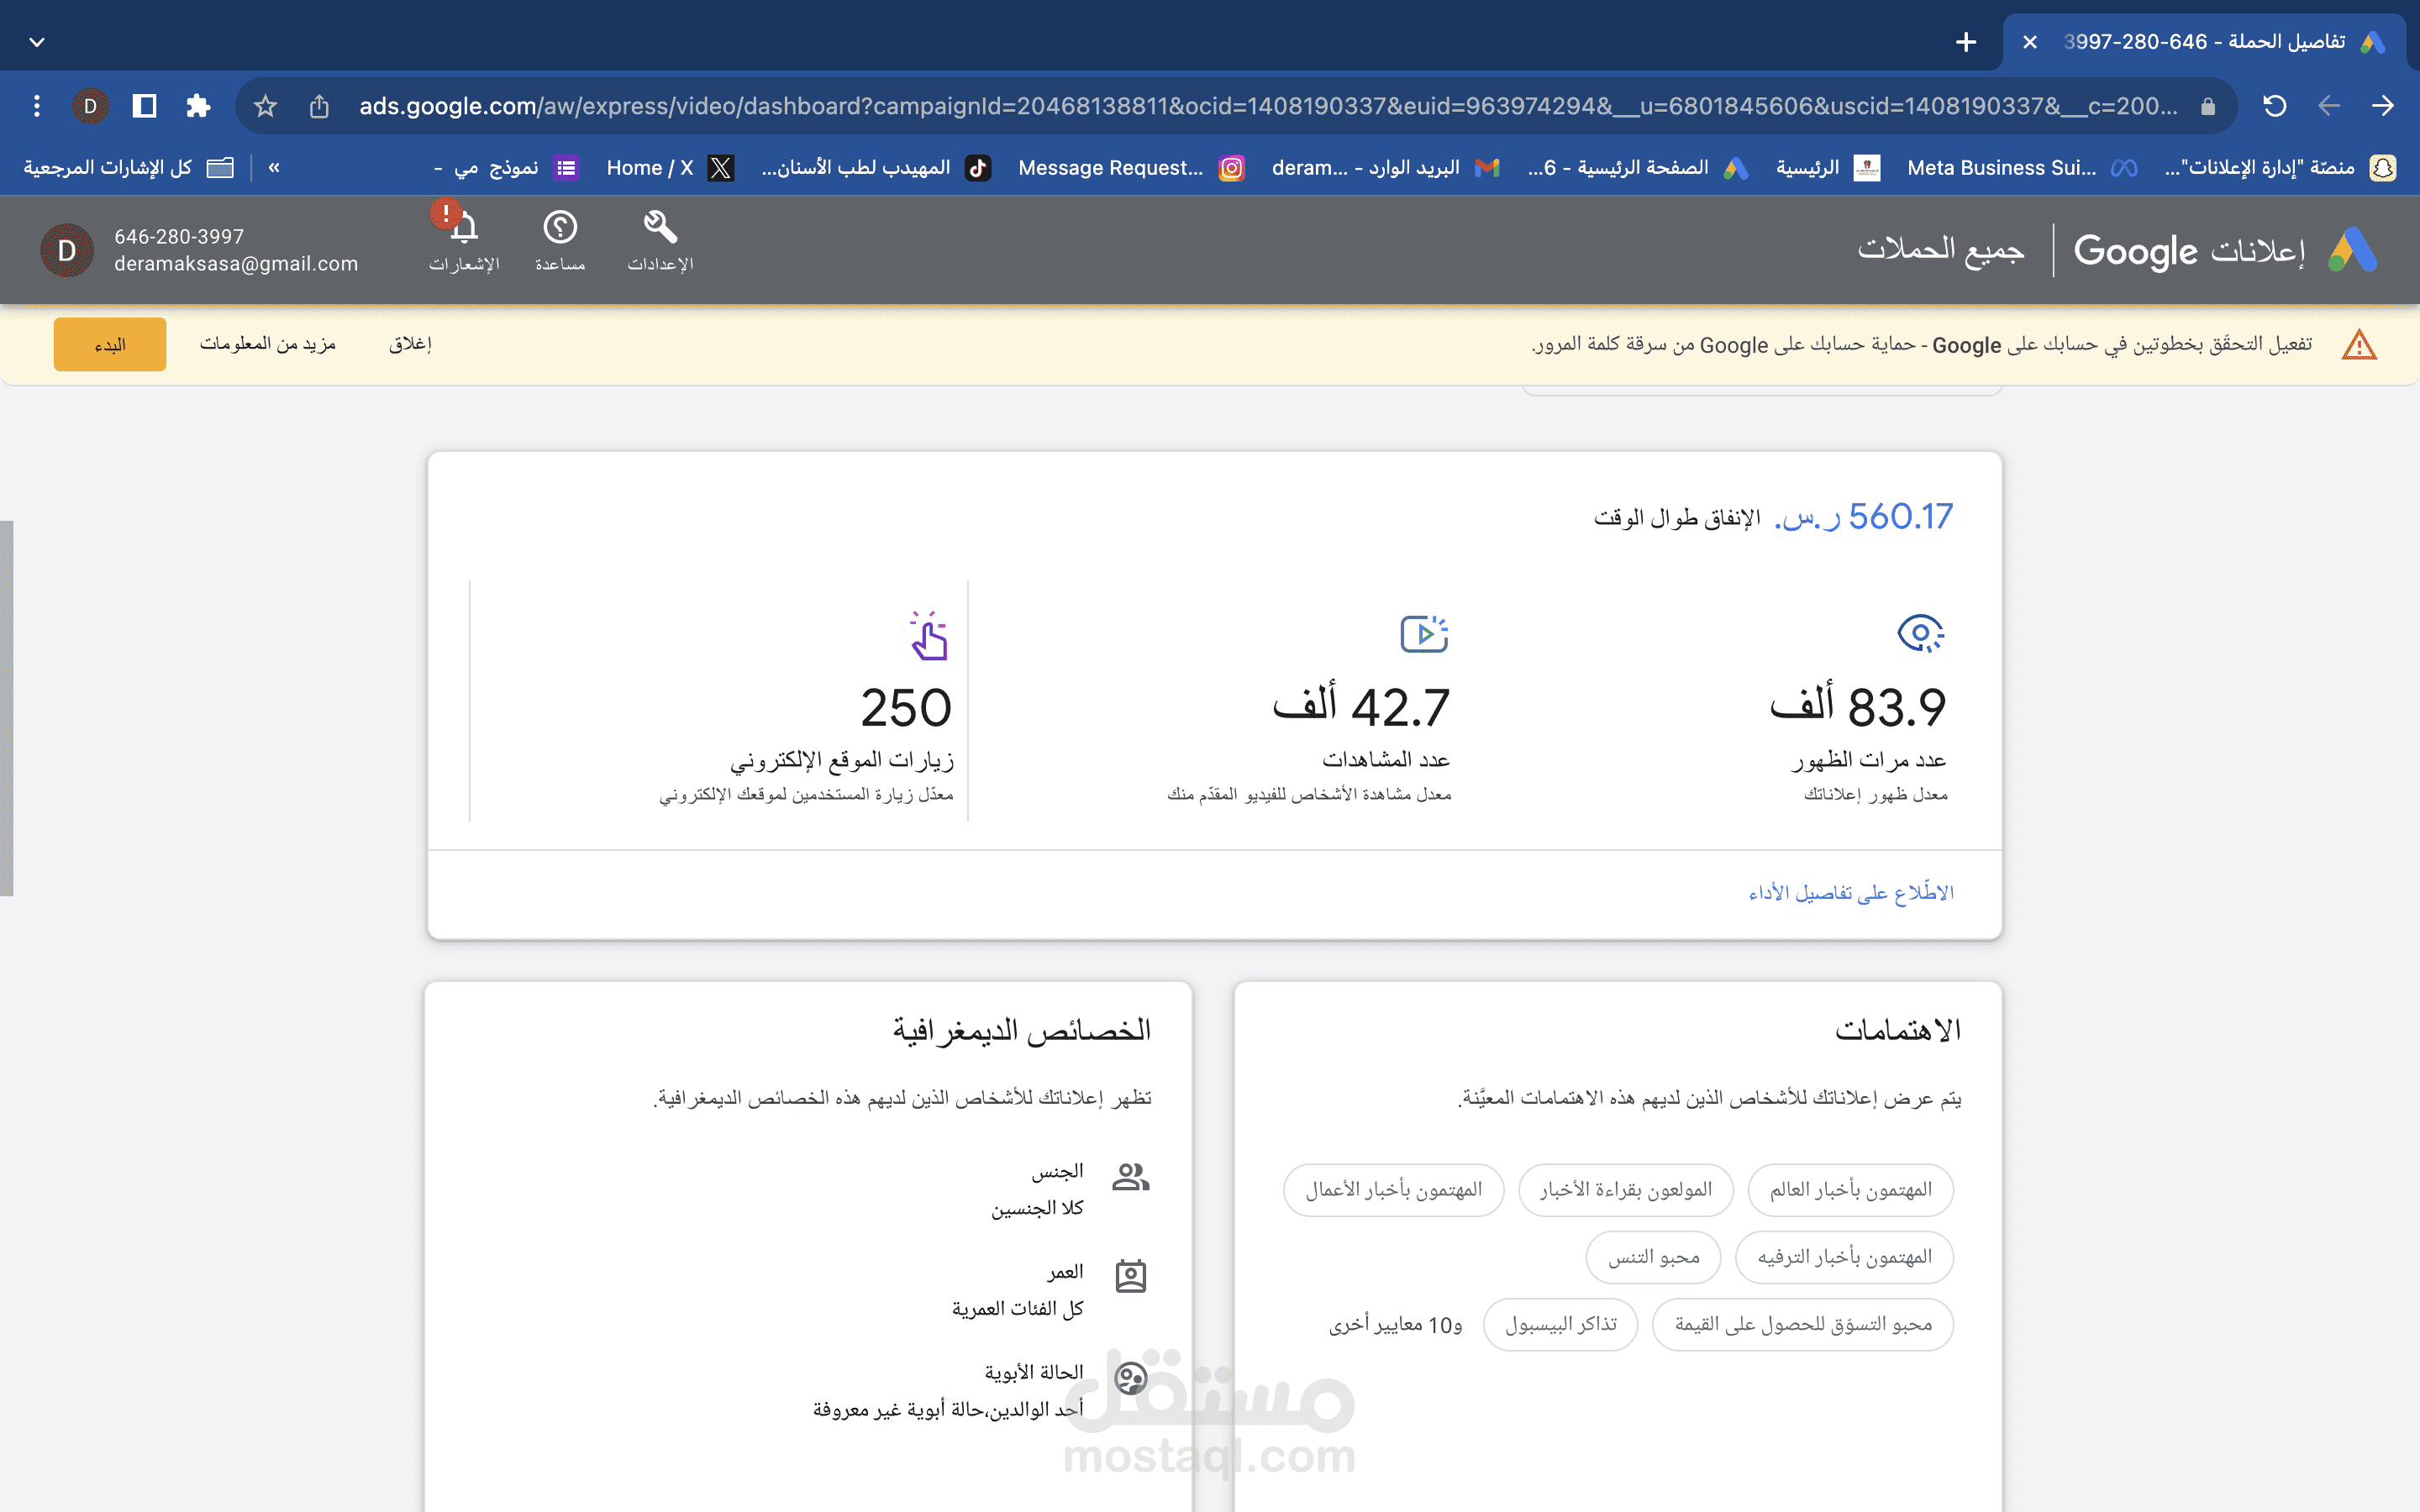Screen dimensions: 2420x1512
Task: Bookmark this page with the star icon
Action: pyautogui.click(x=265, y=106)
